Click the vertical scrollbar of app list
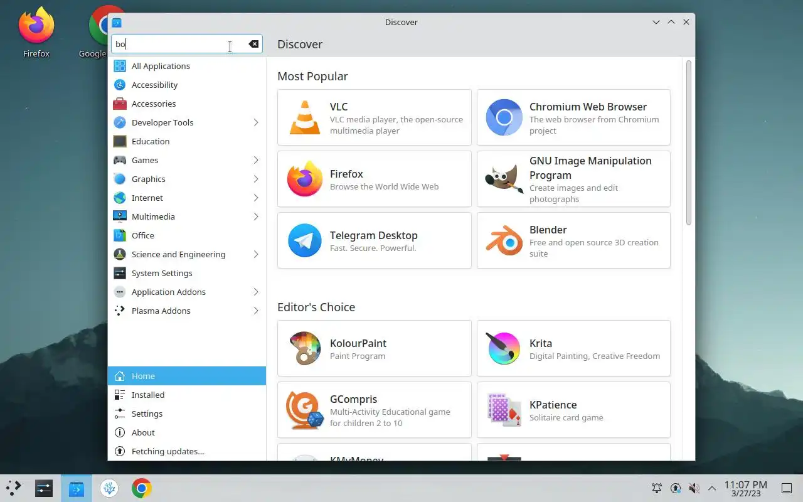Viewport: 803px width, 502px height. (688, 143)
